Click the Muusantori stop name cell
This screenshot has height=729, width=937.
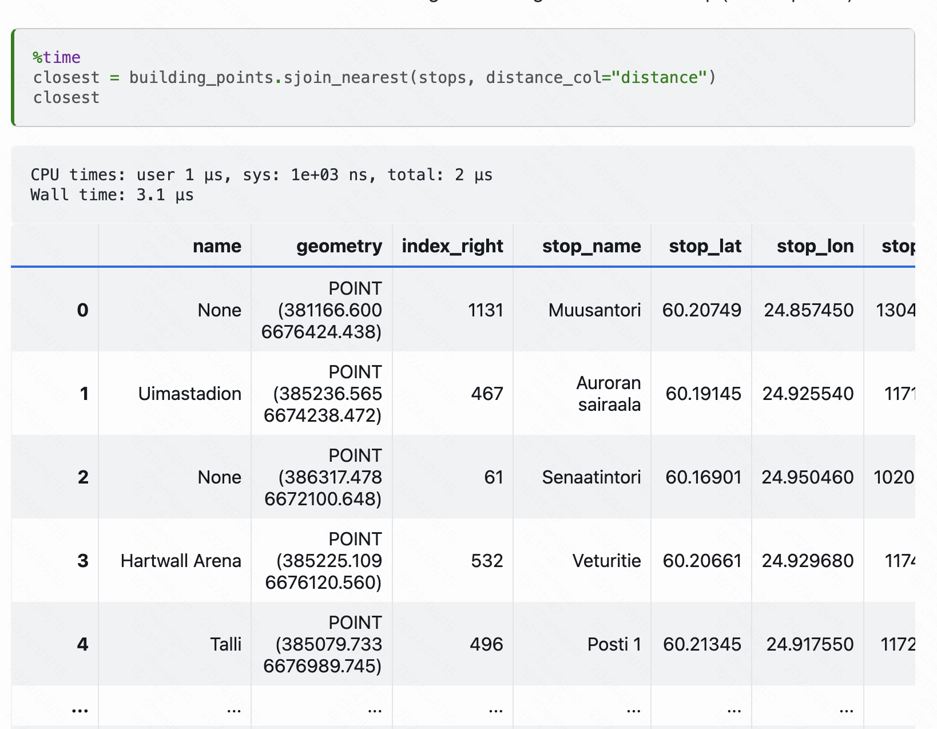coord(594,310)
